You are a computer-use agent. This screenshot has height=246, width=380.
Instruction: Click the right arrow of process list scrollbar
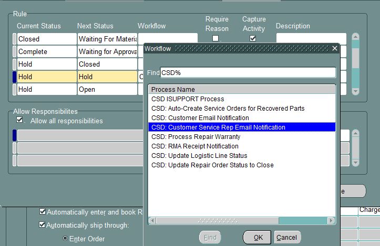[331, 221]
